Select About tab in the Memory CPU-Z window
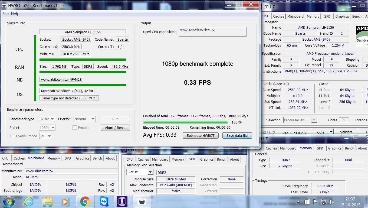This screenshot has width=368, height=208. 362,148
